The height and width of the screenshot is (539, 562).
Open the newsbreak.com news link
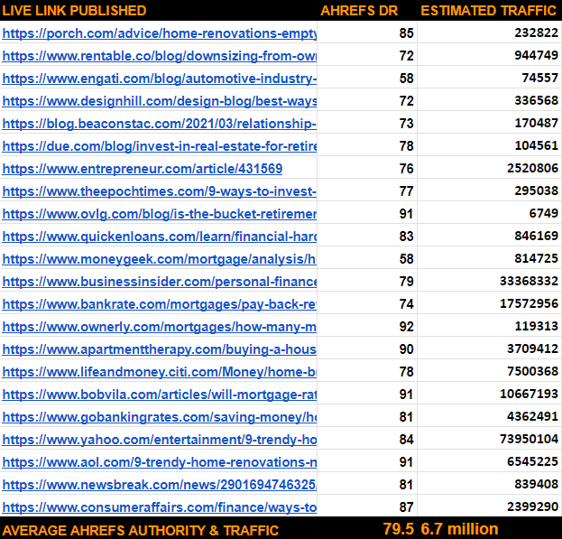[160, 485]
